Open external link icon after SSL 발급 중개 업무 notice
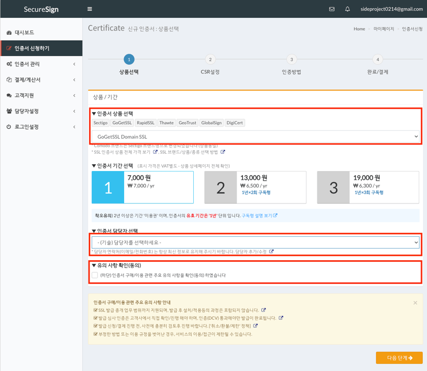Viewport: 427px width, 371px height. 263,310
